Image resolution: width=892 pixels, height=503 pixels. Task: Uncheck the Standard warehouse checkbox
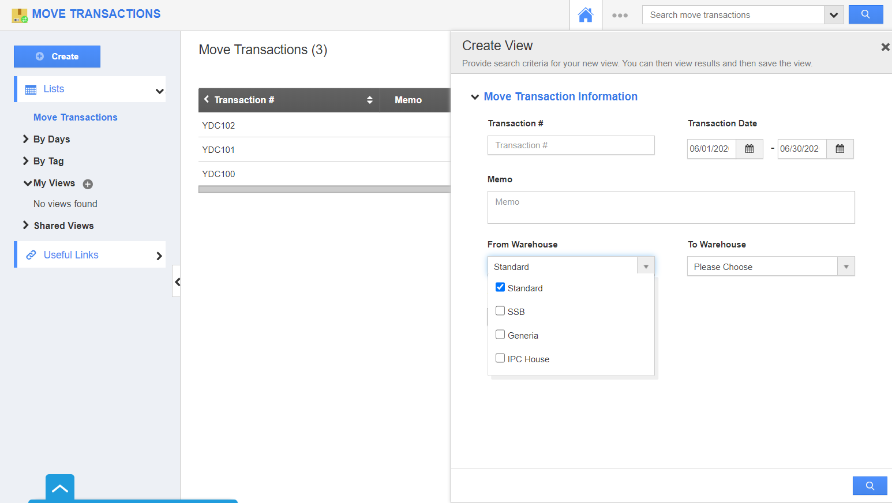coord(500,287)
